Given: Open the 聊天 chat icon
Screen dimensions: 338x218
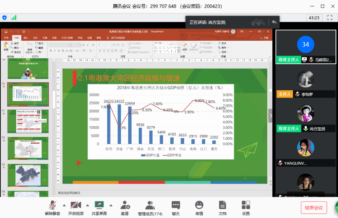Looking at the screenshot, I should click(175, 205).
